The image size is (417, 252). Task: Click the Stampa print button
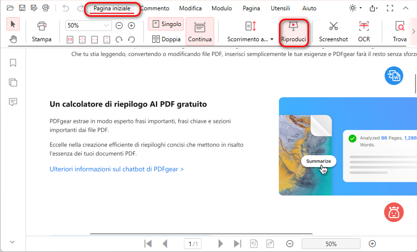pyautogui.click(x=41, y=31)
